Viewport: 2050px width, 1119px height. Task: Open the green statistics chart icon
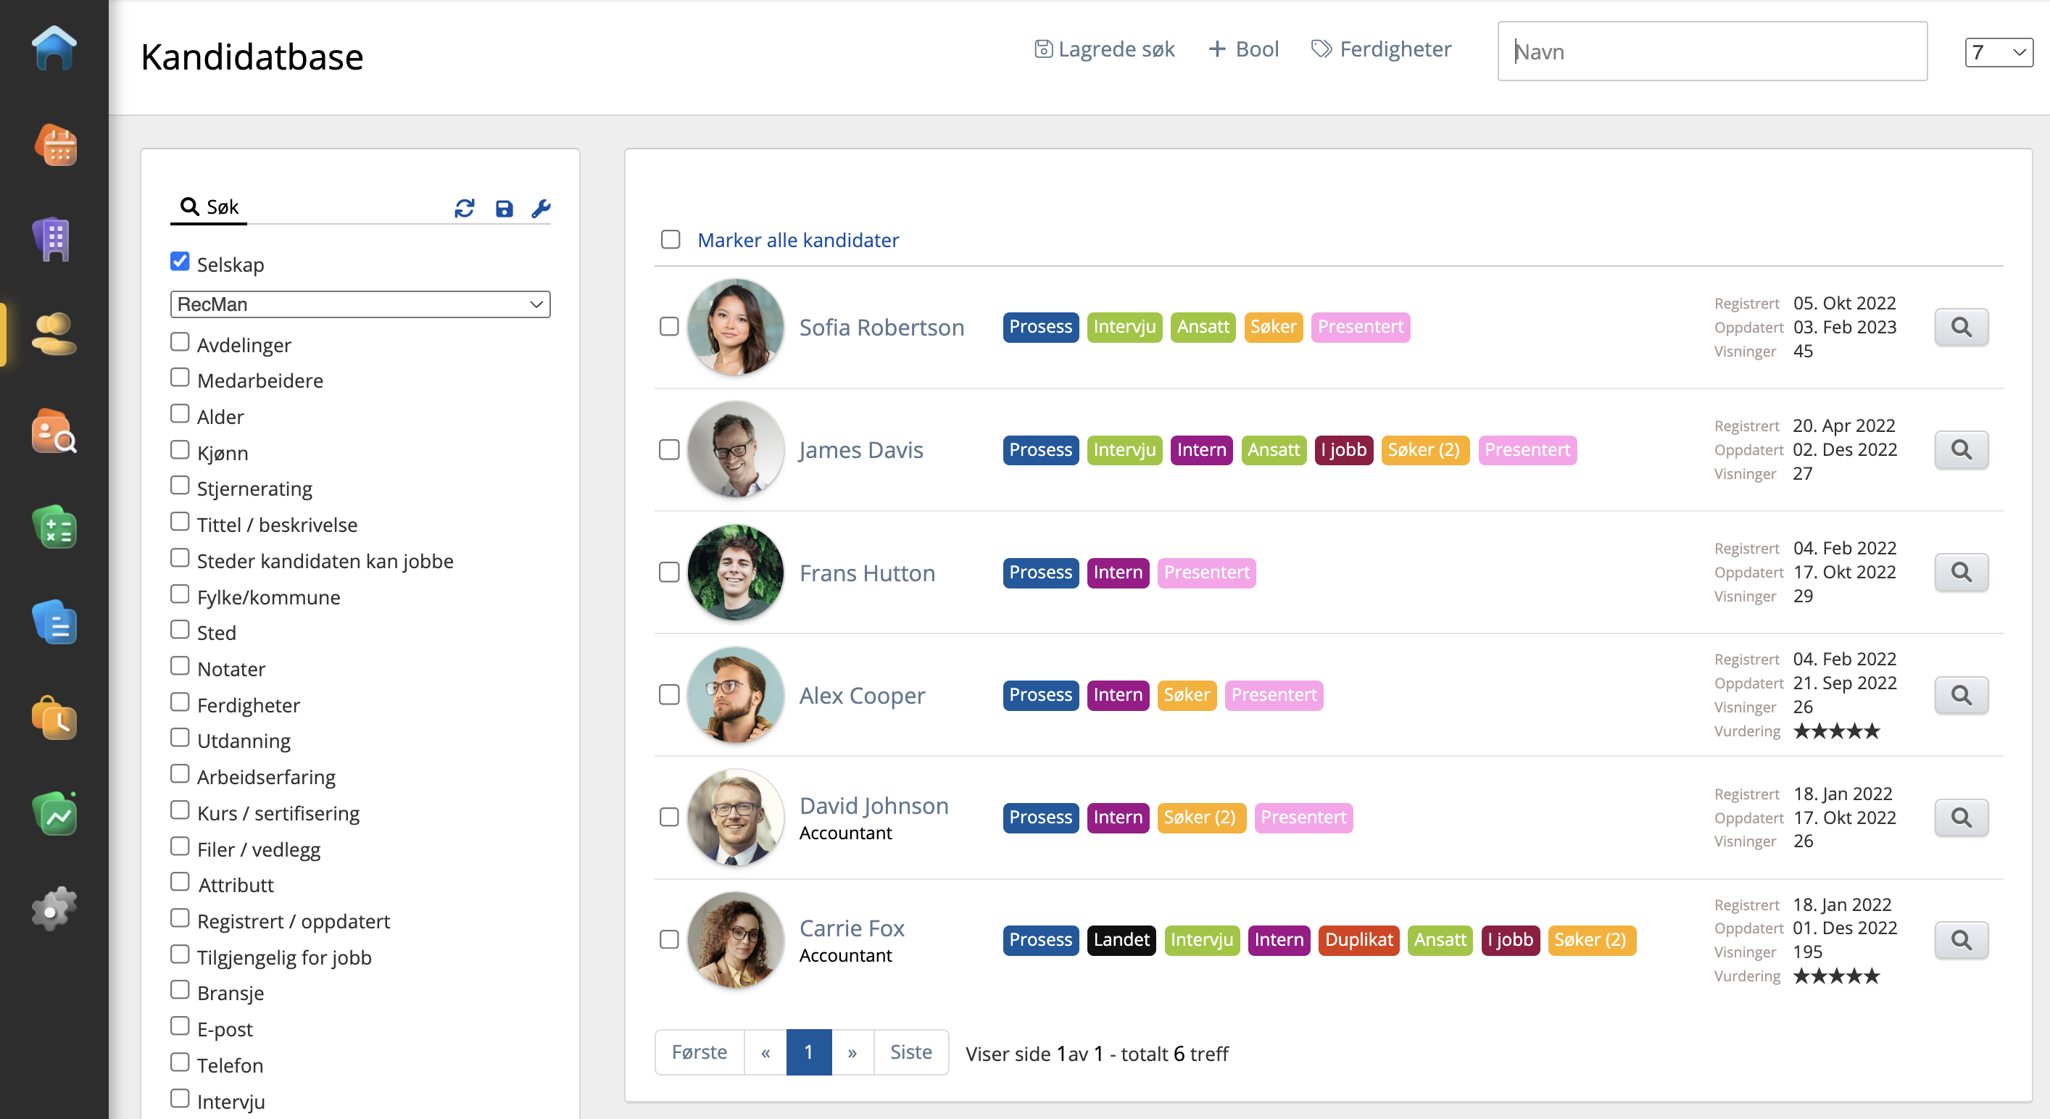[54, 813]
